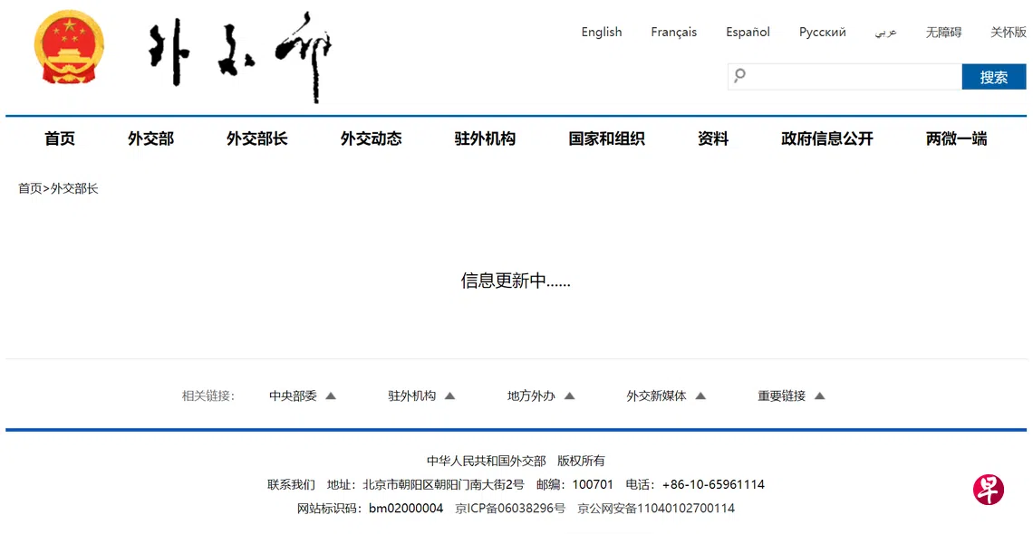This screenshot has height=534, width=1033.
Task: Expand the 中央部委 related links
Action: click(x=303, y=396)
